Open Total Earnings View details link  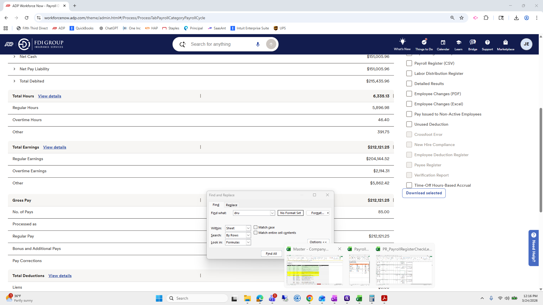tap(55, 147)
